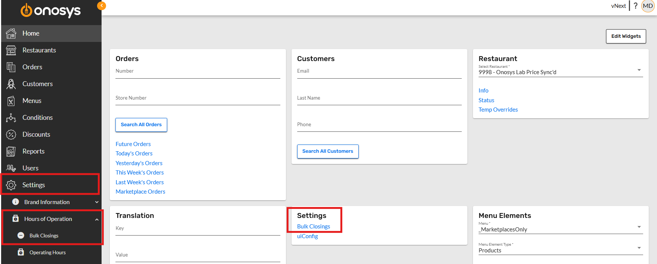657x264 pixels.
Task: Expand the Brand Information submenu chevron
Action: [97, 202]
